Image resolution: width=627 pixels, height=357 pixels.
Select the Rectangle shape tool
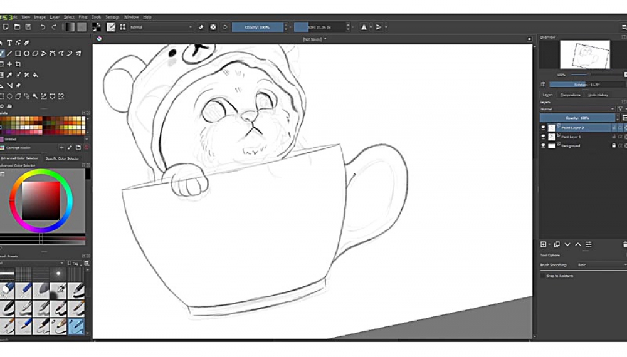pos(18,53)
